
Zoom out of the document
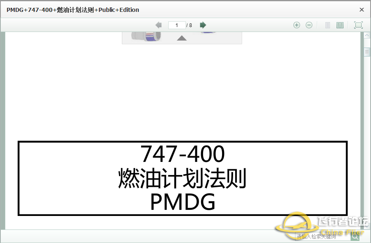pyautogui.click(x=309, y=25)
